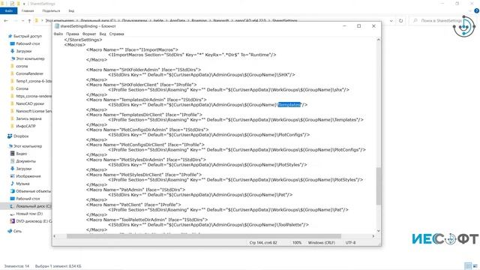Click the Macro Name="ToolPaletteDirAdmin" line
The width and height of the screenshot is (480, 270).
(147, 220)
